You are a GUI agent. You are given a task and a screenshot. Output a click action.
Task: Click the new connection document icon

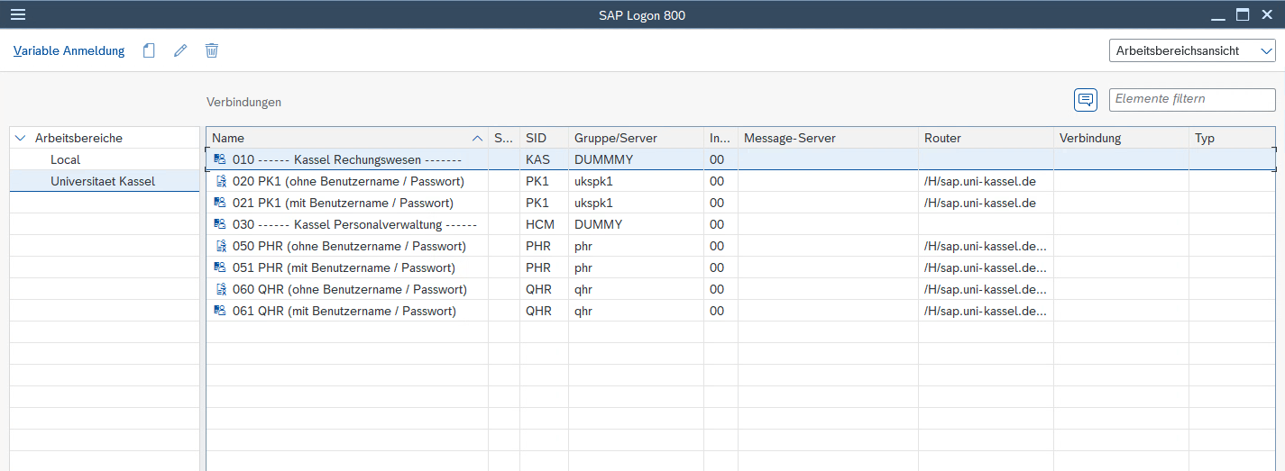click(149, 51)
